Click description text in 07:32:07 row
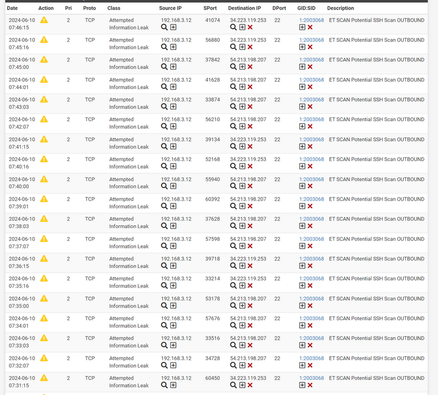 (x=377, y=358)
